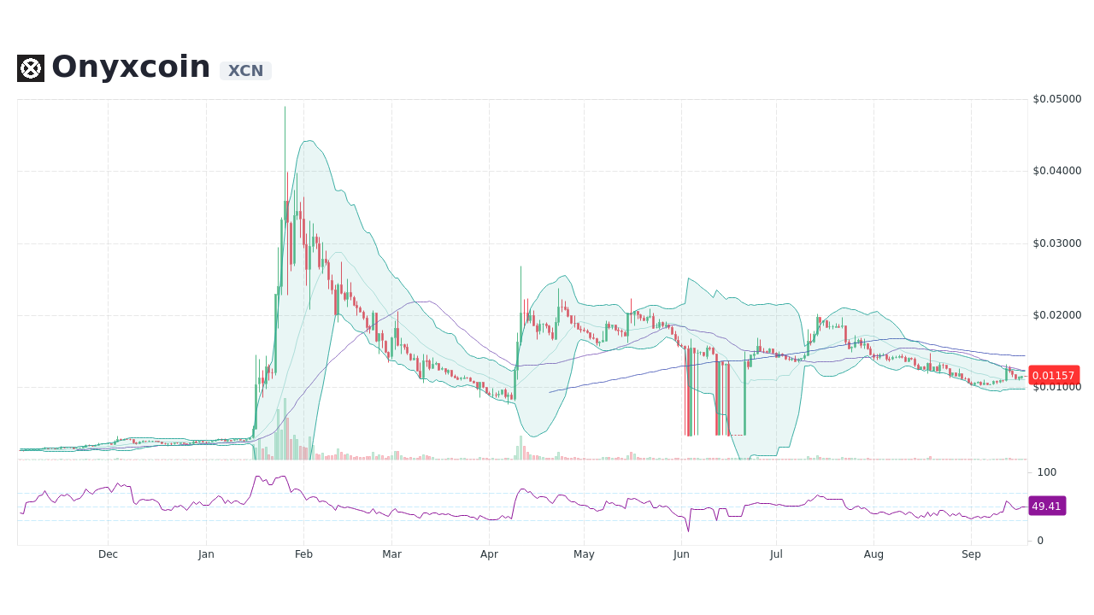This screenshot has height=615, width=1094.
Task: Click the $0.02000 price axis label
Action: (x=1057, y=315)
